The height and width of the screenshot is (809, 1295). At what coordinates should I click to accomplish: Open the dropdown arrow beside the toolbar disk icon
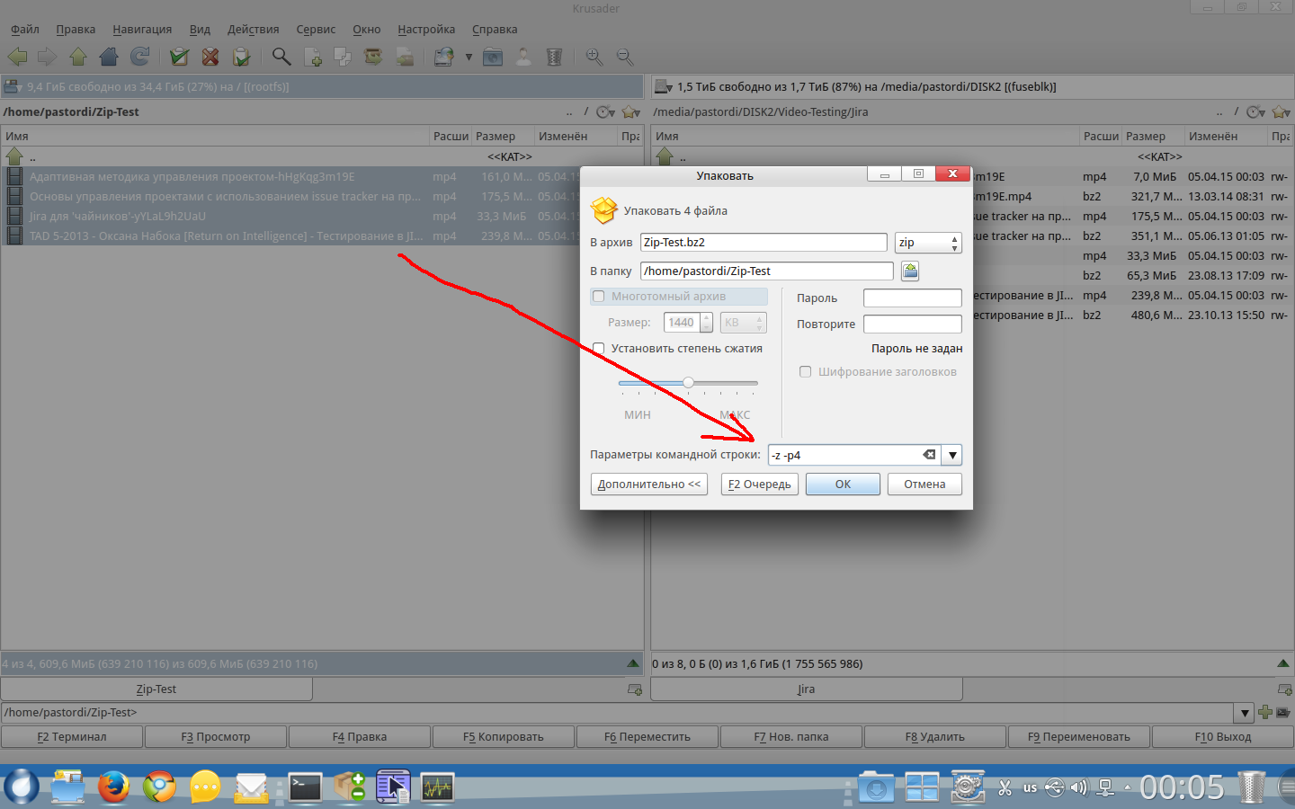click(469, 58)
